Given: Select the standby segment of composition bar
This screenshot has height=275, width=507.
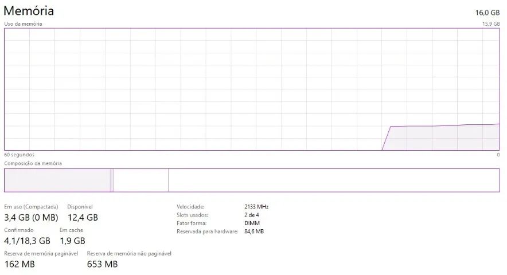Looking at the screenshot, I should pos(141,180).
